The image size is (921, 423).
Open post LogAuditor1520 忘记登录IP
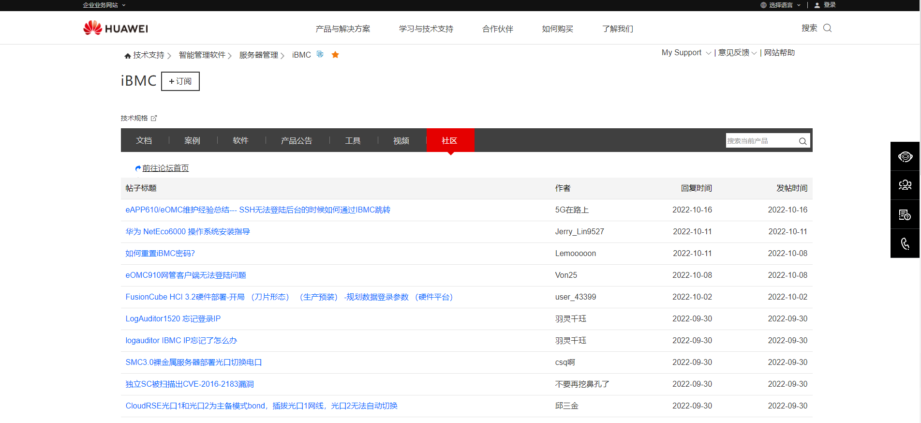[x=173, y=319]
